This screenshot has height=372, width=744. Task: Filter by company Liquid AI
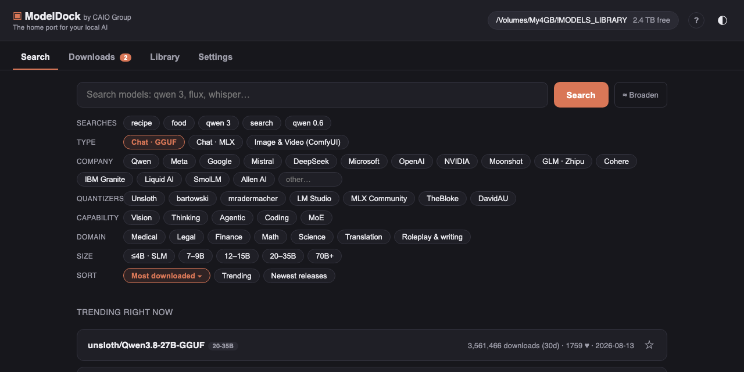click(159, 179)
